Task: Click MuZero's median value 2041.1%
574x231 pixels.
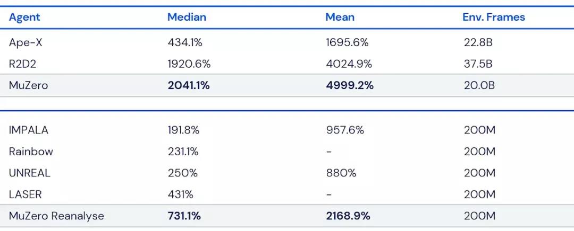Action: (x=190, y=85)
